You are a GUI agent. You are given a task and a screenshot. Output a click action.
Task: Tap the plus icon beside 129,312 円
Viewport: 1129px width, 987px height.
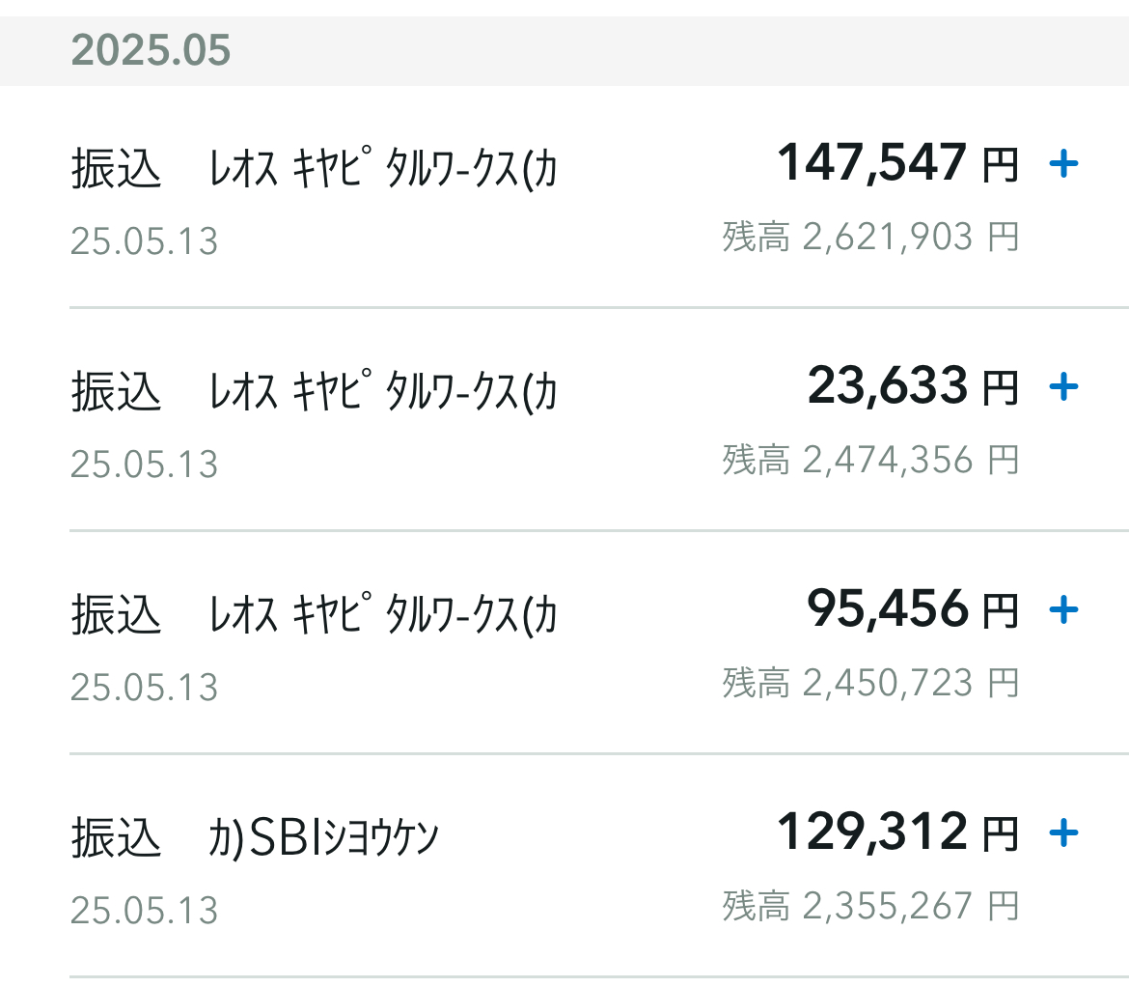pos(1063,833)
